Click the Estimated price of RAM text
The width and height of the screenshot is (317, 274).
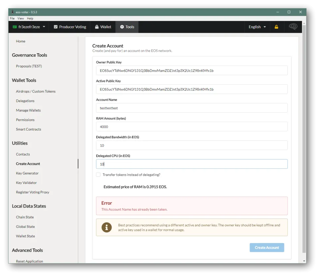(x=135, y=187)
